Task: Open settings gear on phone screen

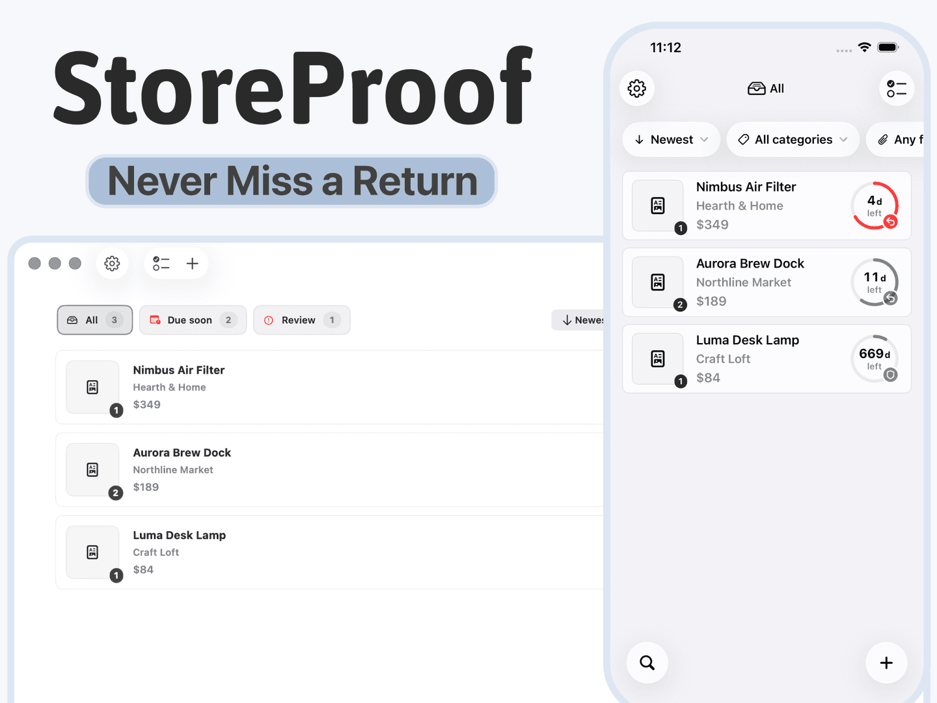Action: (x=637, y=89)
